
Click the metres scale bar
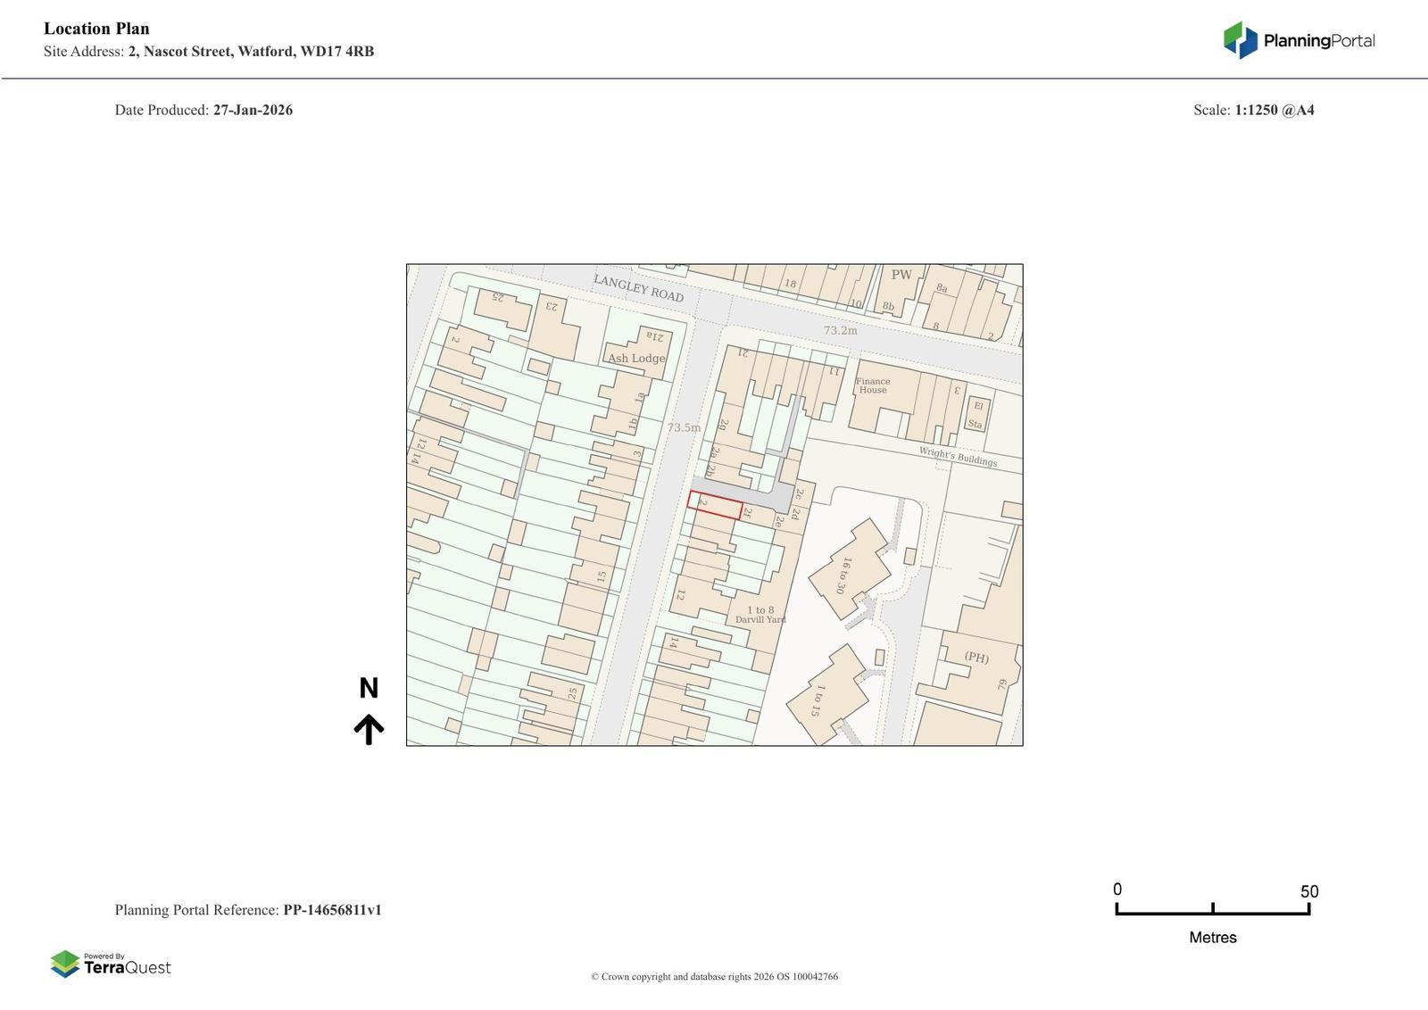coord(1213,909)
